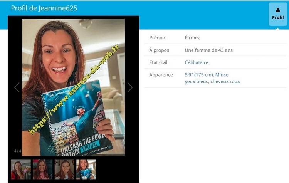Select the fourth thumbnail showing the book
This screenshot has width=289, height=183.
tap(86, 170)
